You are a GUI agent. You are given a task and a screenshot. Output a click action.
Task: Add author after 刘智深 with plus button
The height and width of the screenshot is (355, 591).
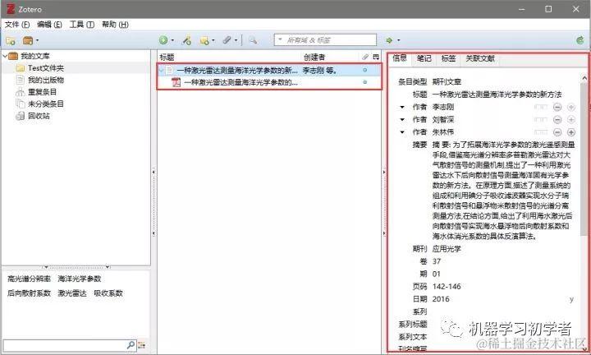pyautogui.click(x=571, y=120)
